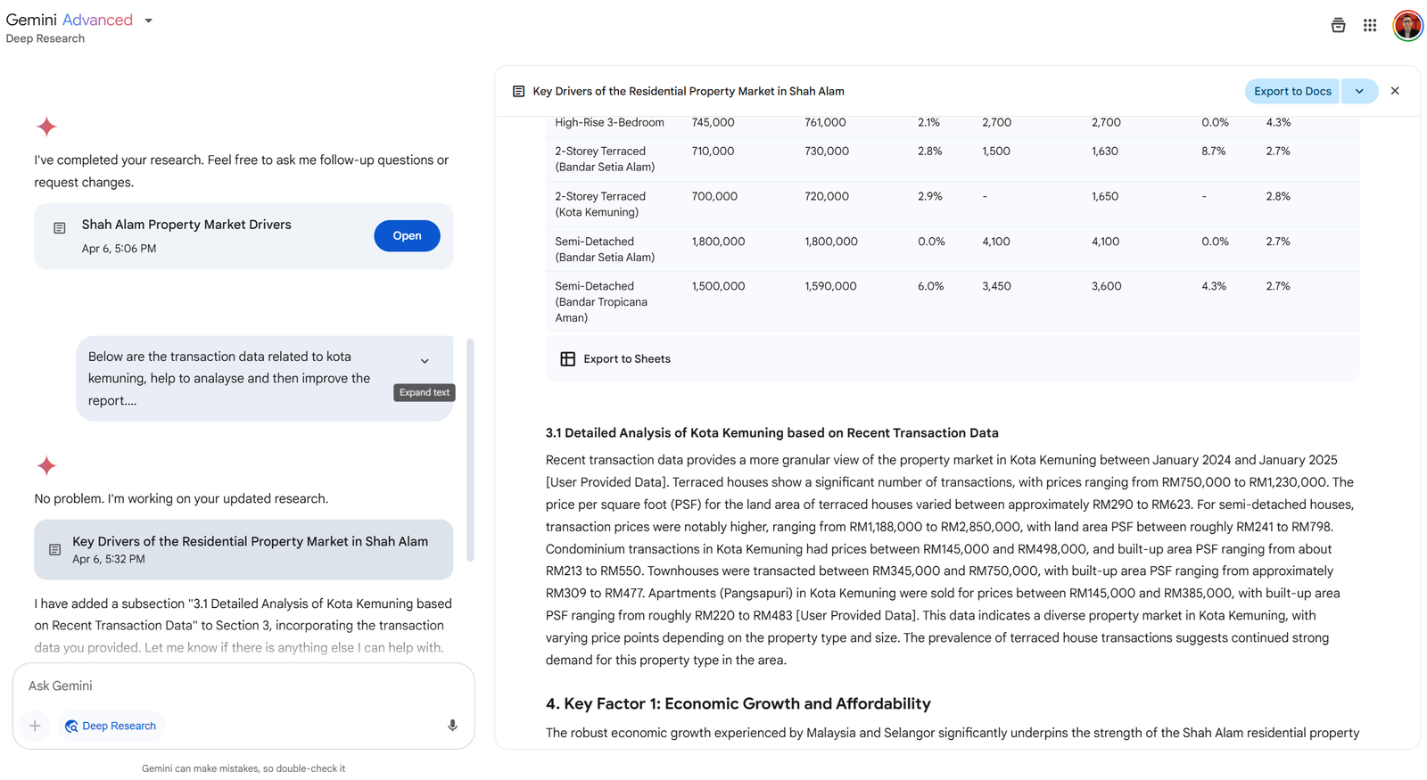Screen dimensions: 1427x780
Task: Click the 1,630 rental cell
Action: click(1105, 152)
